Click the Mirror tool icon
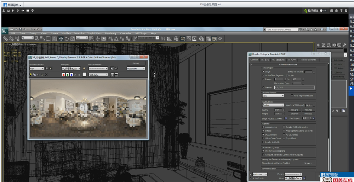 coord(163,39)
